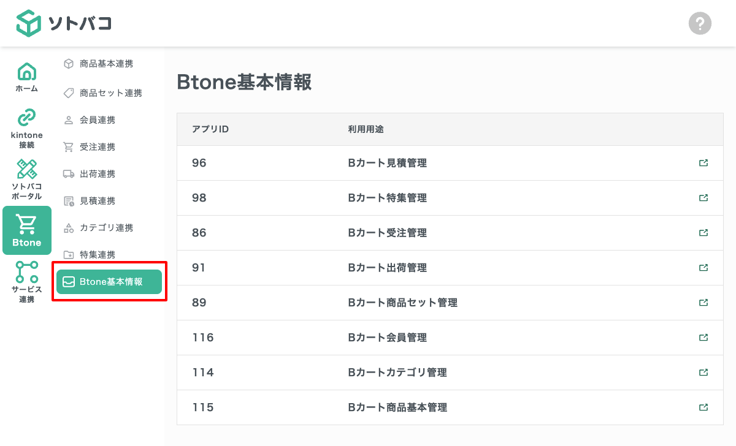The image size is (736, 446).
Task: Open the 会員連携 menu entry
Action: pyautogui.click(x=98, y=120)
